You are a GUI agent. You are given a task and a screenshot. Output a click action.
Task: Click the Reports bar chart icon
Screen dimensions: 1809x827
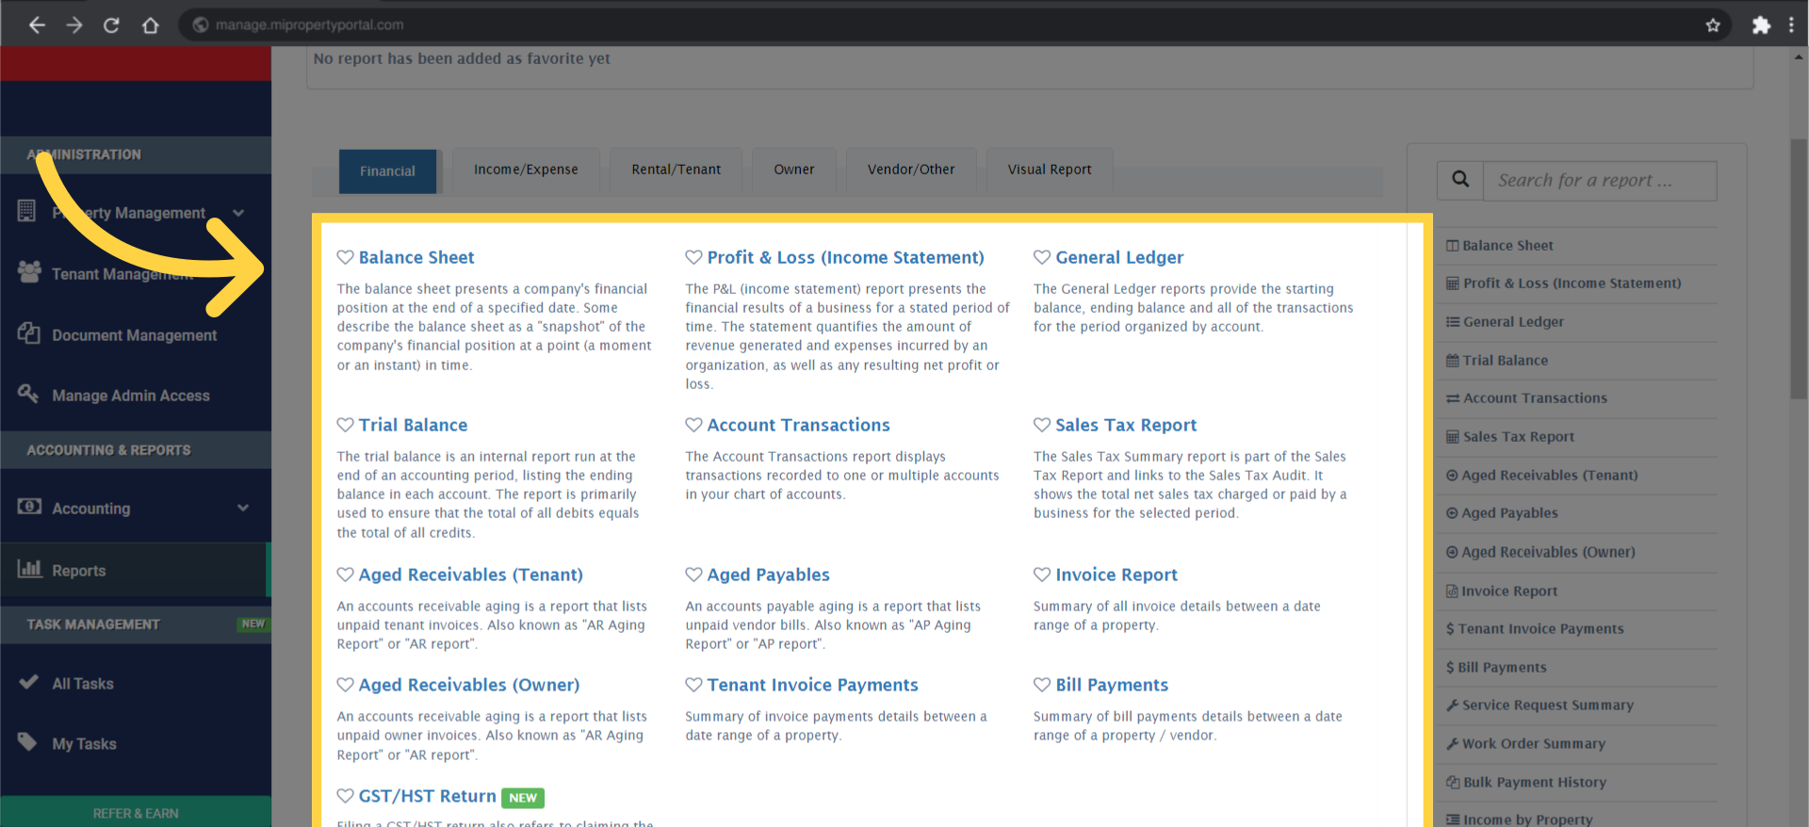[x=29, y=568]
